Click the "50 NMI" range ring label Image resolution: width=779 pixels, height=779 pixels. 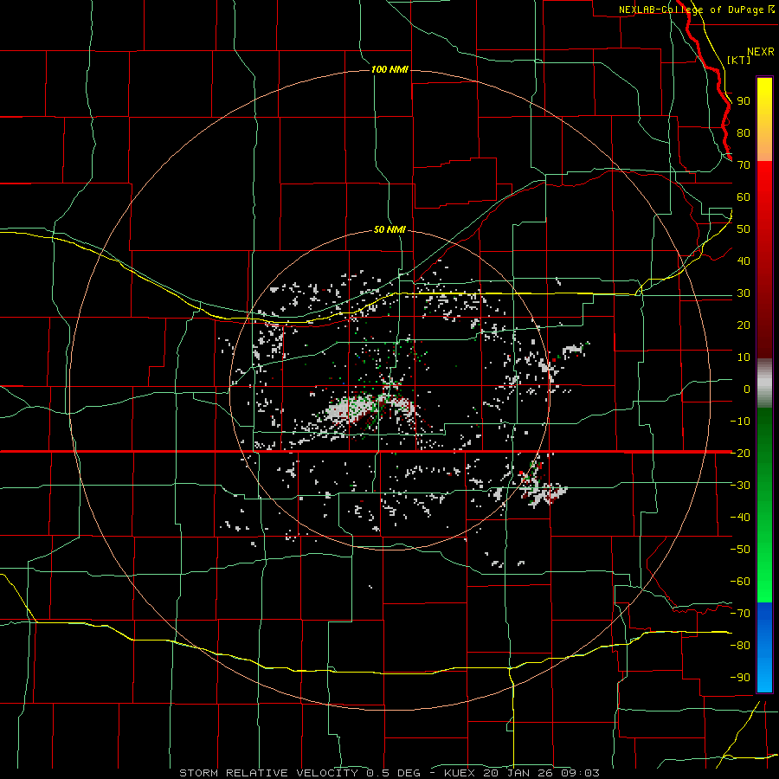pyautogui.click(x=389, y=229)
